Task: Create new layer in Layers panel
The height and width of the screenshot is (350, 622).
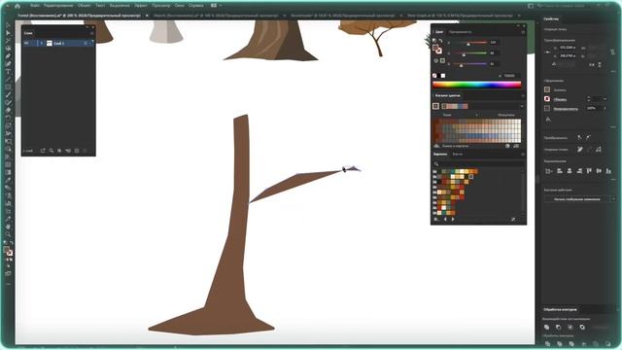Action: click(x=77, y=151)
